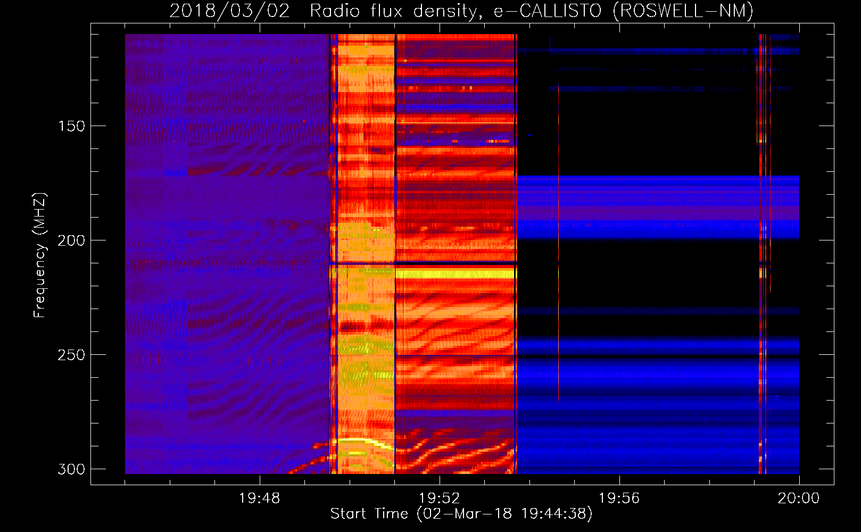Viewport: 861px width, 532px height.
Task: Click the 20:00 time tick label
Action: 799,498
